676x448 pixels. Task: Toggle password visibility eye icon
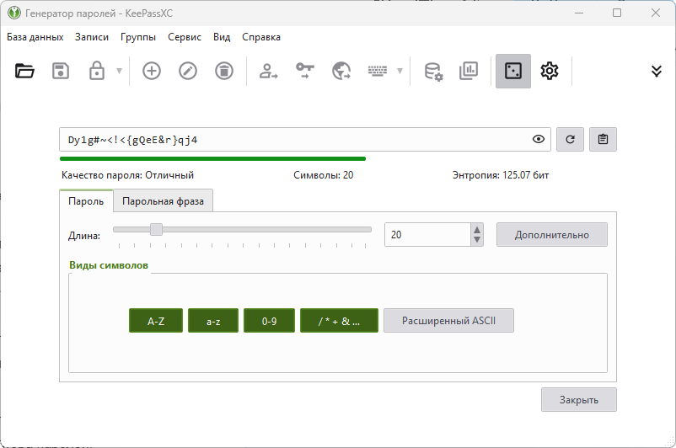539,140
